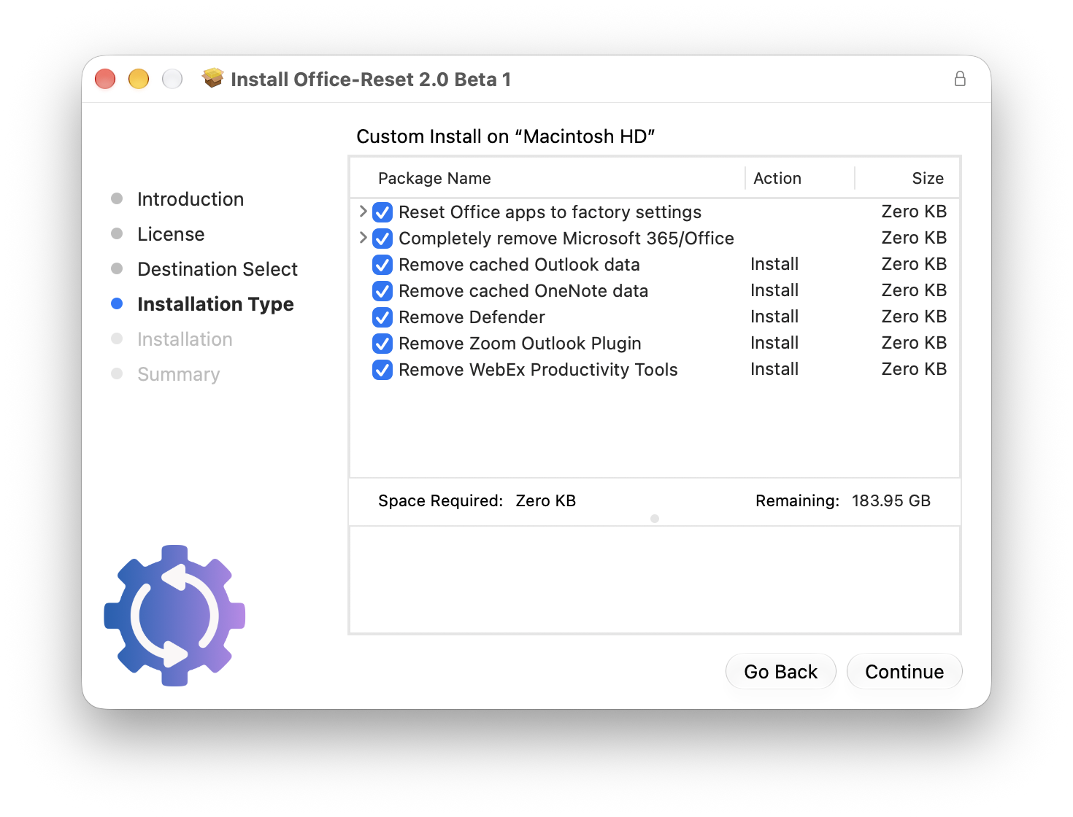Uncheck Remove cached Outlook data

point(382,265)
